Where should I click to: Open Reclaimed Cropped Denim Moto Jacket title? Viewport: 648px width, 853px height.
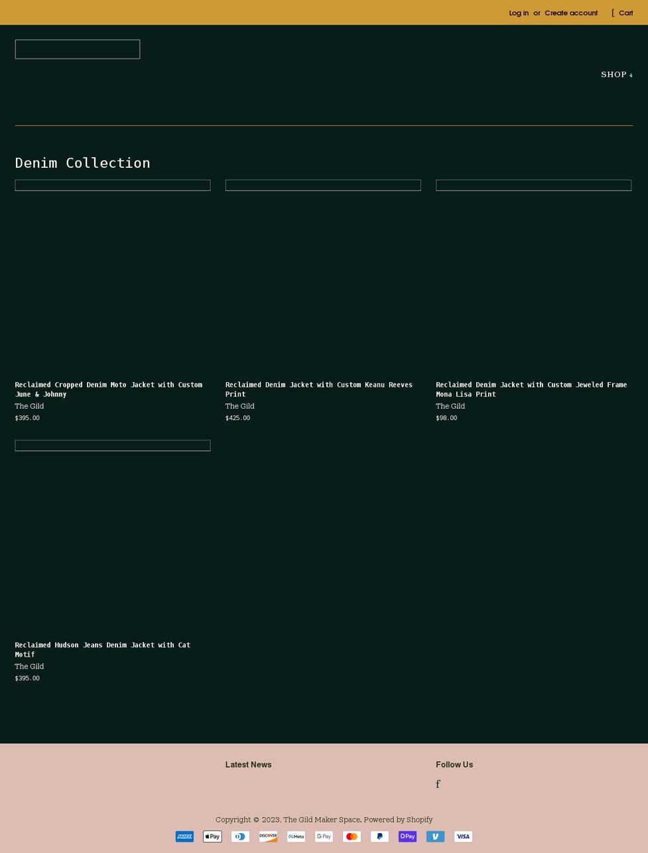(x=109, y=389)
